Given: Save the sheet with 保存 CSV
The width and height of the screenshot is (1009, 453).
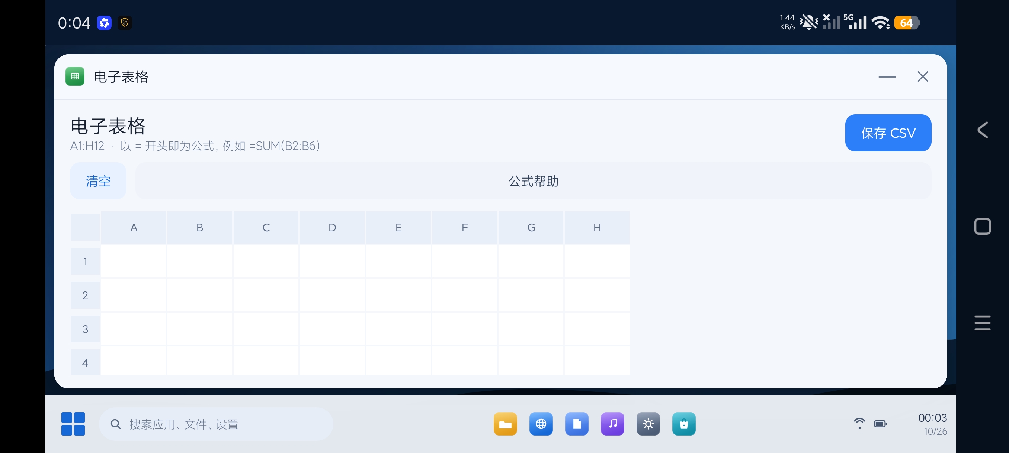Looking at the screenshot, I should click(888, 133).
